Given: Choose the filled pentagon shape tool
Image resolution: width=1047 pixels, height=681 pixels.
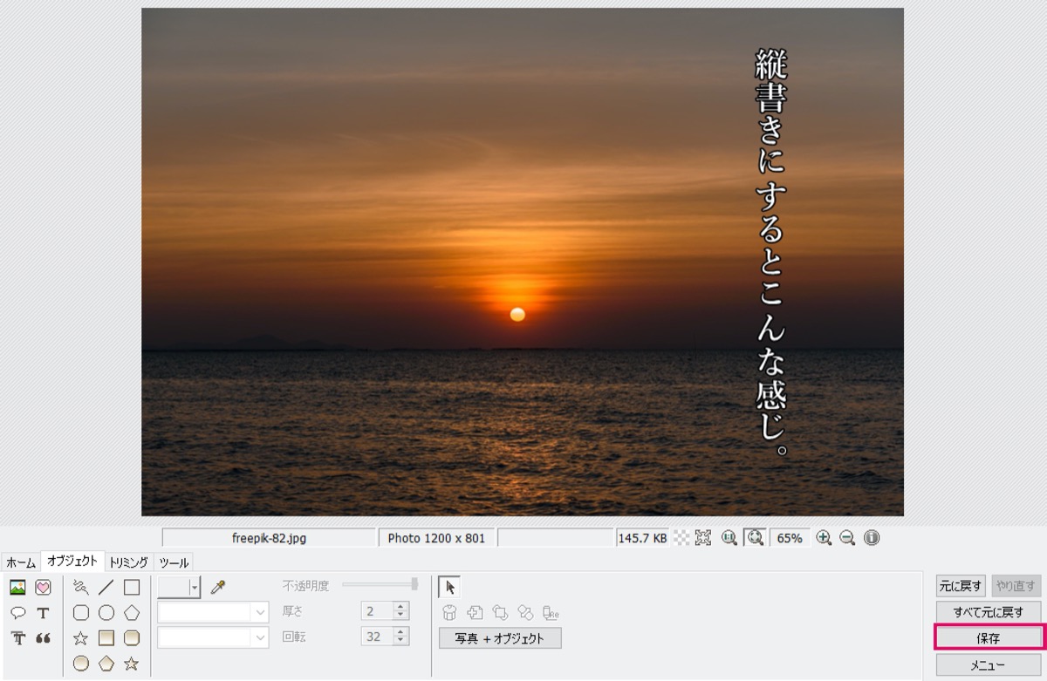Looking at the screenshot, I should pyautogui.click(x=106, y=664).
